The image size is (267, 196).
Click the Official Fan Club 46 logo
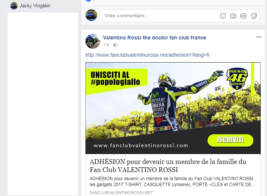click(x=237, y=78)
